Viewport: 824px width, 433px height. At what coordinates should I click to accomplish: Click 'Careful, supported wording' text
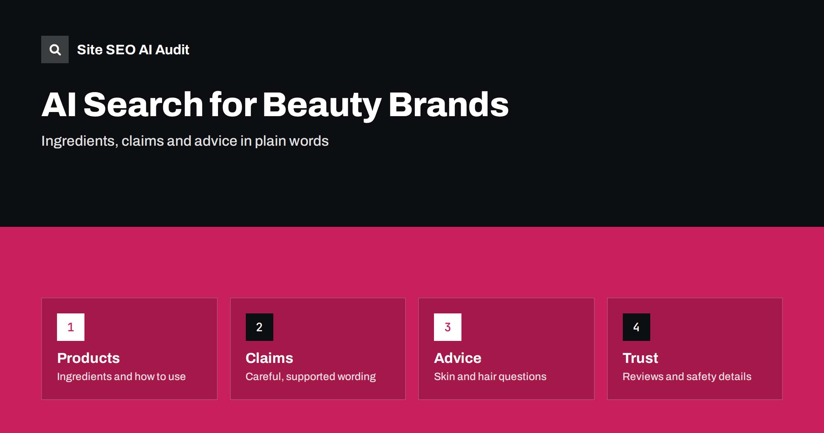311,377
